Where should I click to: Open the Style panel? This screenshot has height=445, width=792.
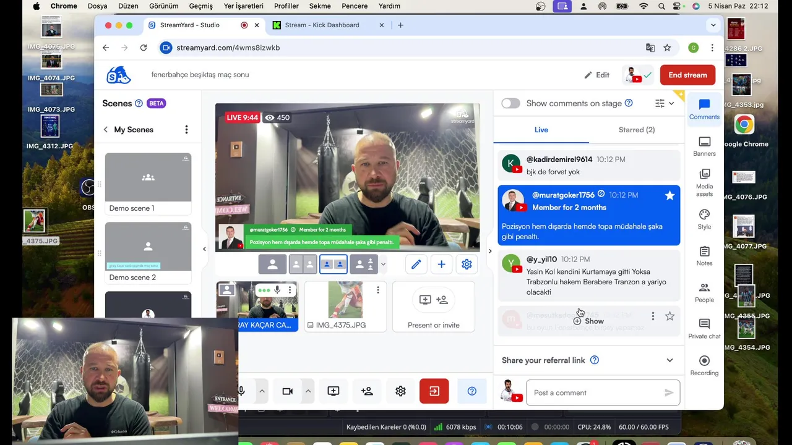[x=704, y=219]
